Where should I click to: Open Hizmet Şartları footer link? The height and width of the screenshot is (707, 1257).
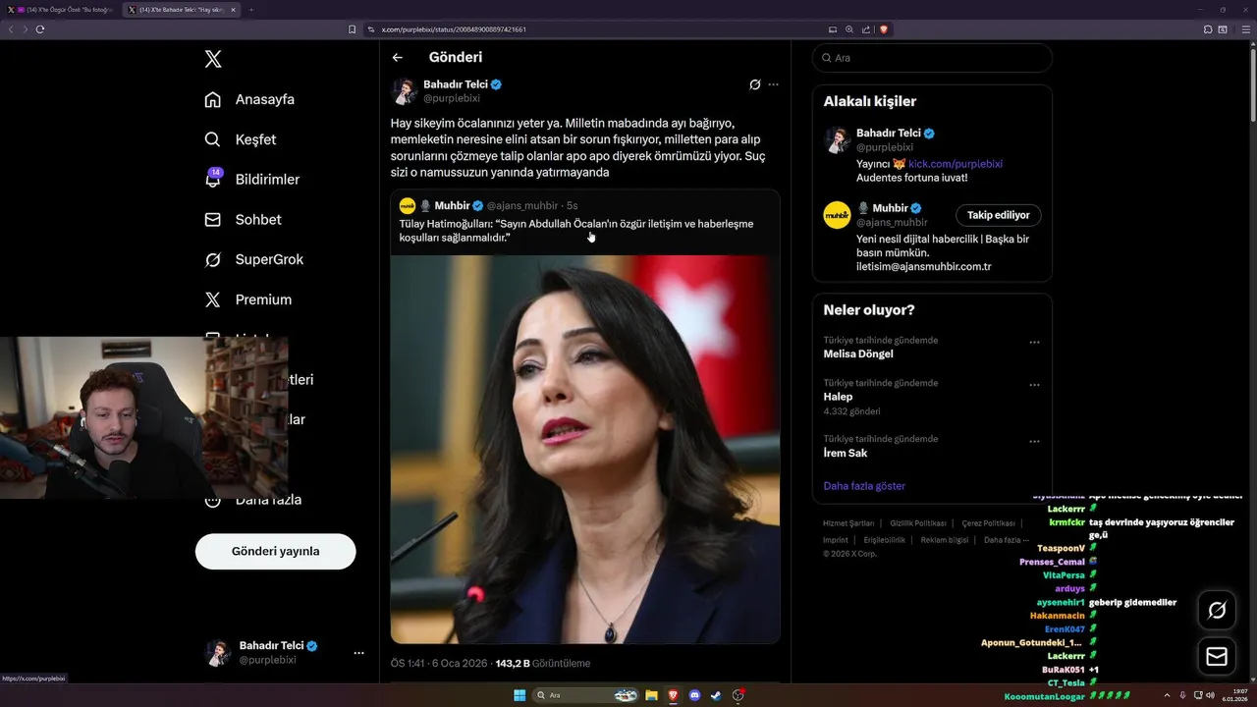coord(848,523)
